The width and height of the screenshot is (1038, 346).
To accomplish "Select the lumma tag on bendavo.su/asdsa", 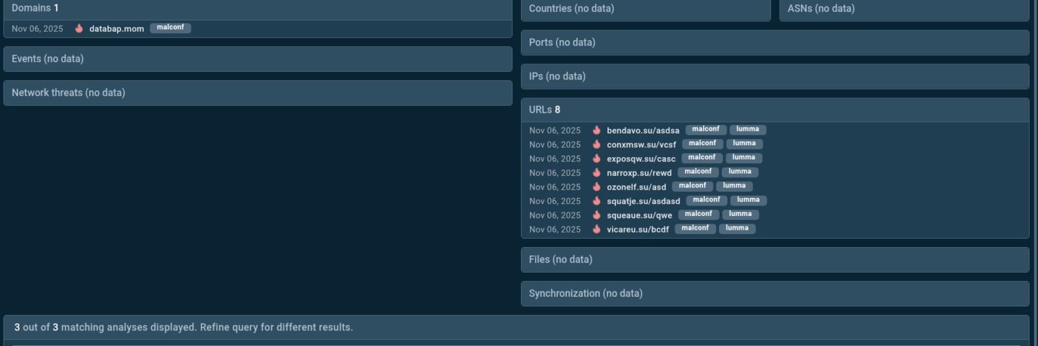I will (747, 129).
